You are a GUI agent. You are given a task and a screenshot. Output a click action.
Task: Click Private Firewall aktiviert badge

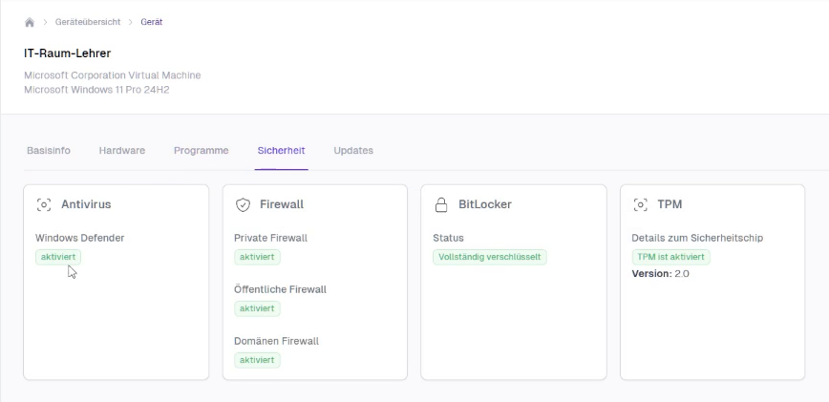point(257,258)
